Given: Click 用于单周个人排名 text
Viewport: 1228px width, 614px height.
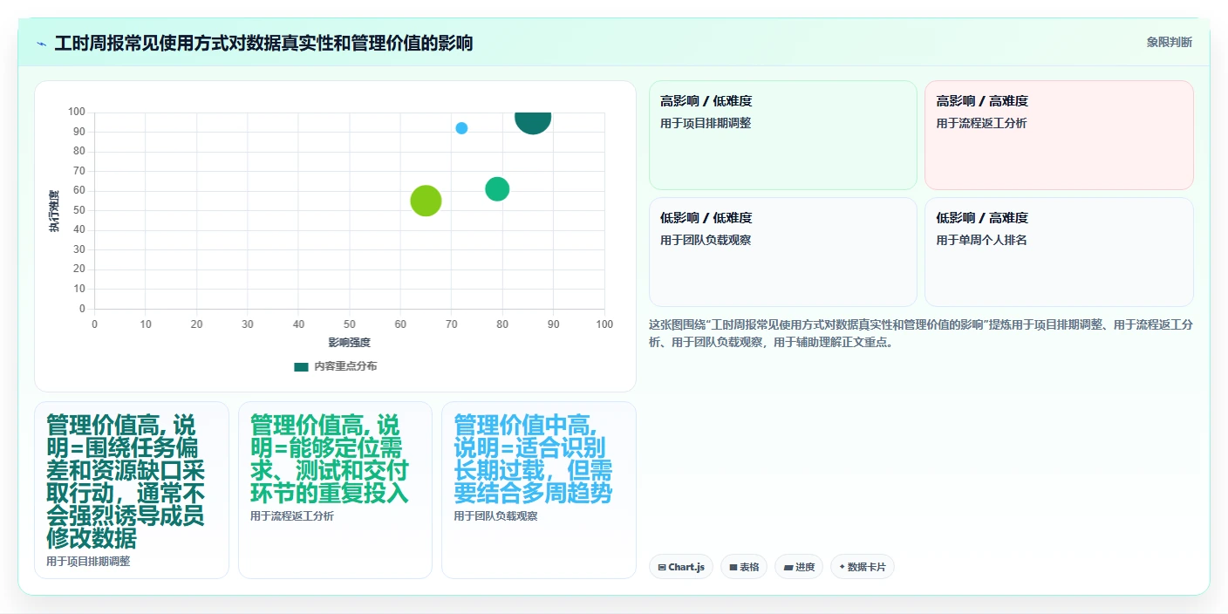Looking at the screenshot, I should 981,240.
